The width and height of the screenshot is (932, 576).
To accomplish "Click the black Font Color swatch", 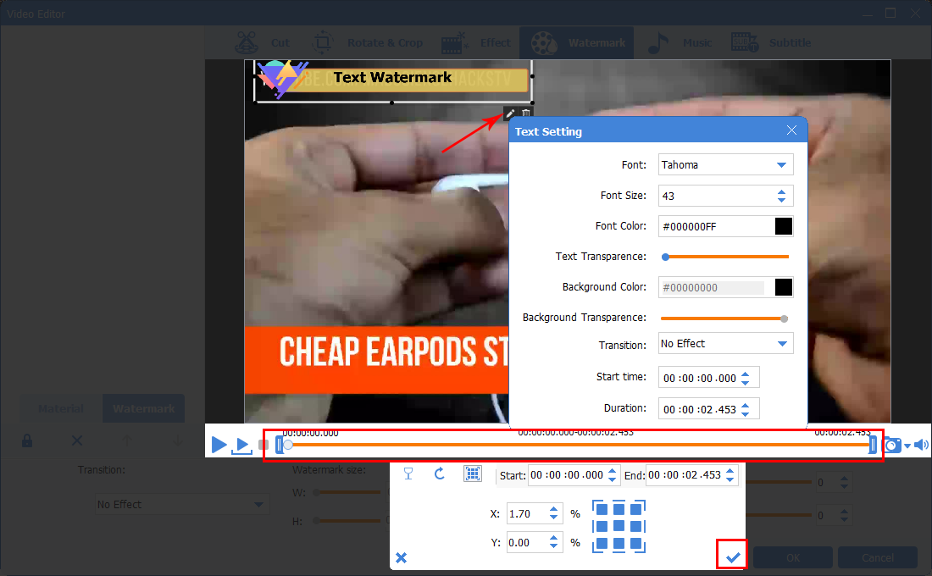I will [x=784, y=226].
